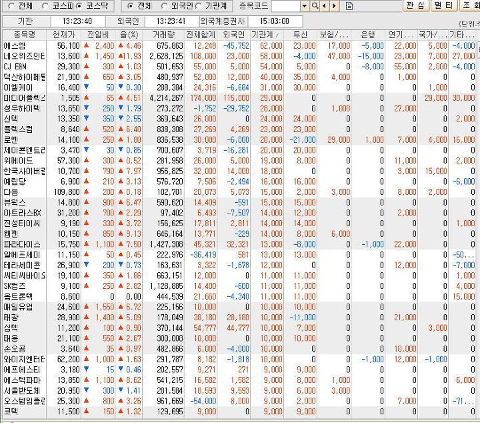Select the 매일유업 stock row name
480x423 pixels.
coord(18,307)
